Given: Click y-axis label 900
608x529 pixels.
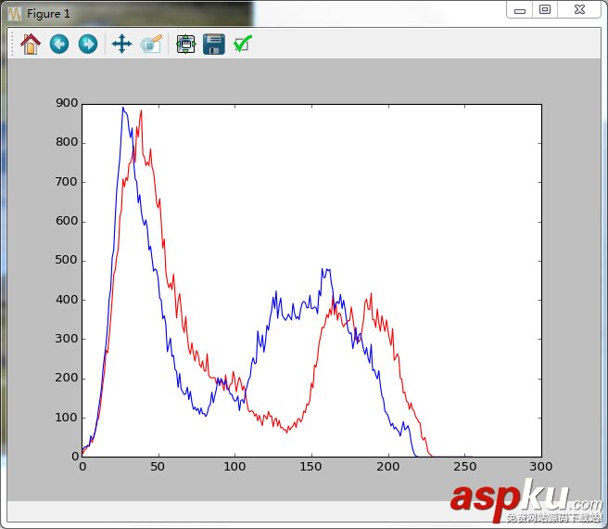Looking at the screenshot, I should [67, 103].
